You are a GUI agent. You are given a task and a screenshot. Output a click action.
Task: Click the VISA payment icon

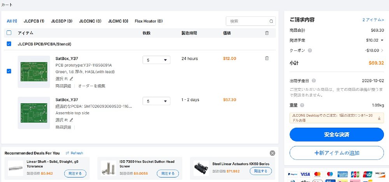click(305, 174)
